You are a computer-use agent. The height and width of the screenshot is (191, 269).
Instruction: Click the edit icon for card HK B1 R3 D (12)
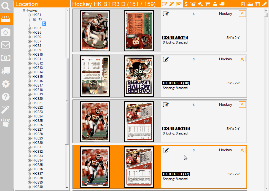tap(166, 150)
